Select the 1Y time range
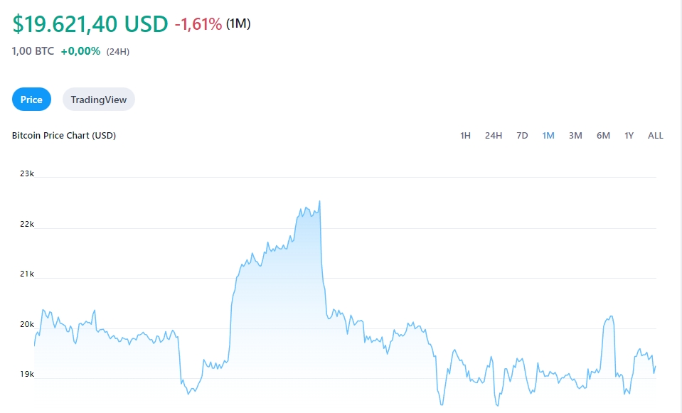The width and height of the screenshot is (682, 413). 629,136
